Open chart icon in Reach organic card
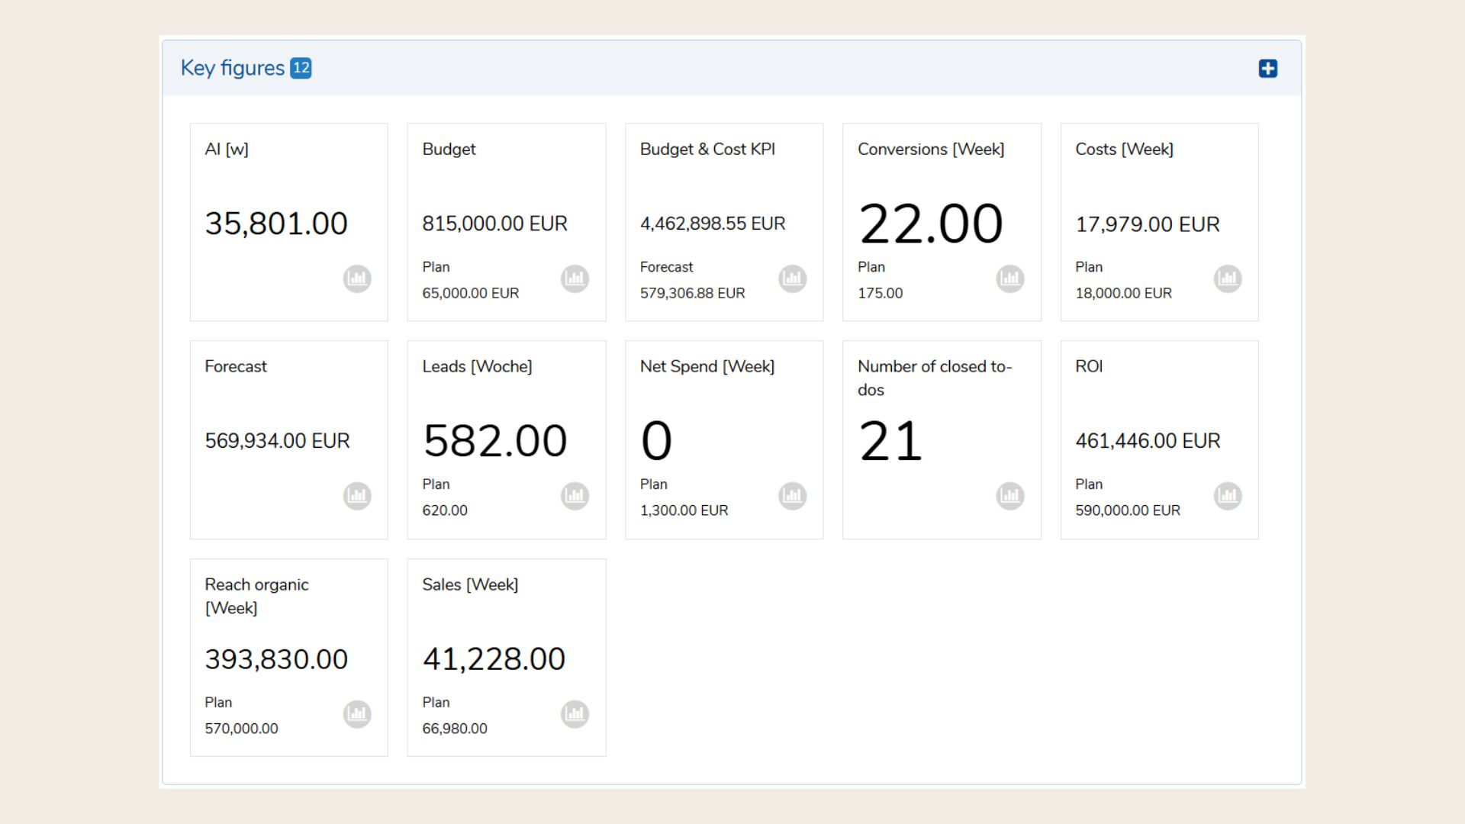This screenshot has height=824, width=1465. (x=357, y=714)
